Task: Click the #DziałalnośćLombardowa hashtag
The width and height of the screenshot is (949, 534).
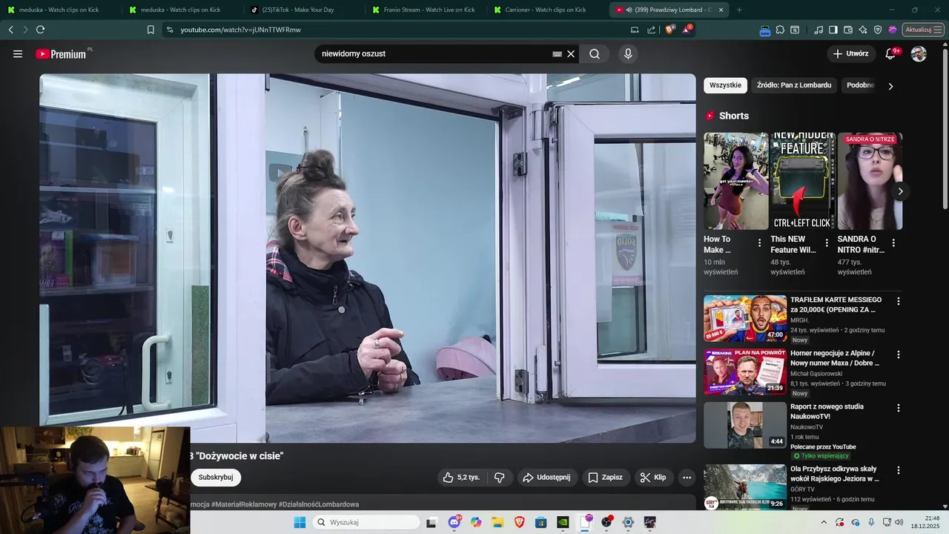Action: pos(319,504)
